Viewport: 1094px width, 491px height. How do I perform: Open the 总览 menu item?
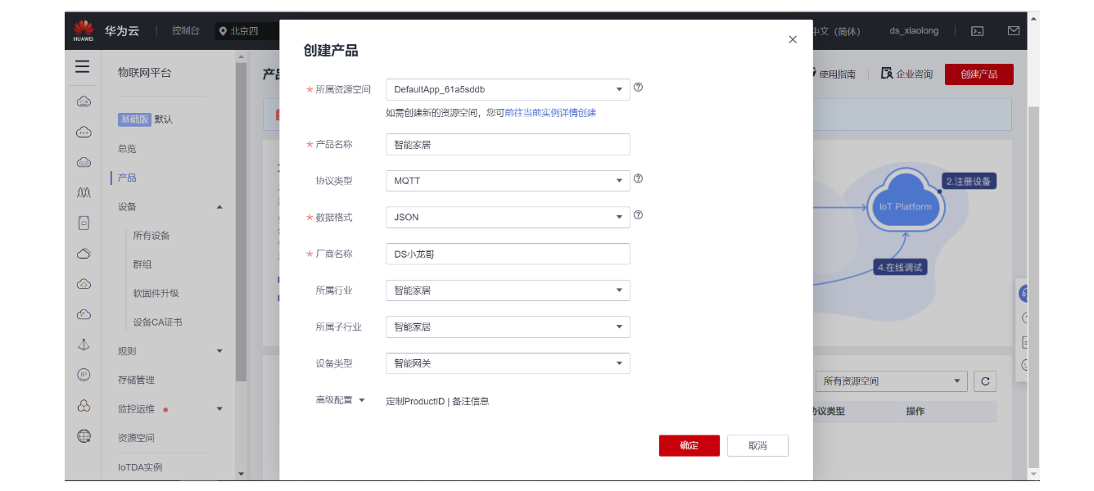click(127, 149)
